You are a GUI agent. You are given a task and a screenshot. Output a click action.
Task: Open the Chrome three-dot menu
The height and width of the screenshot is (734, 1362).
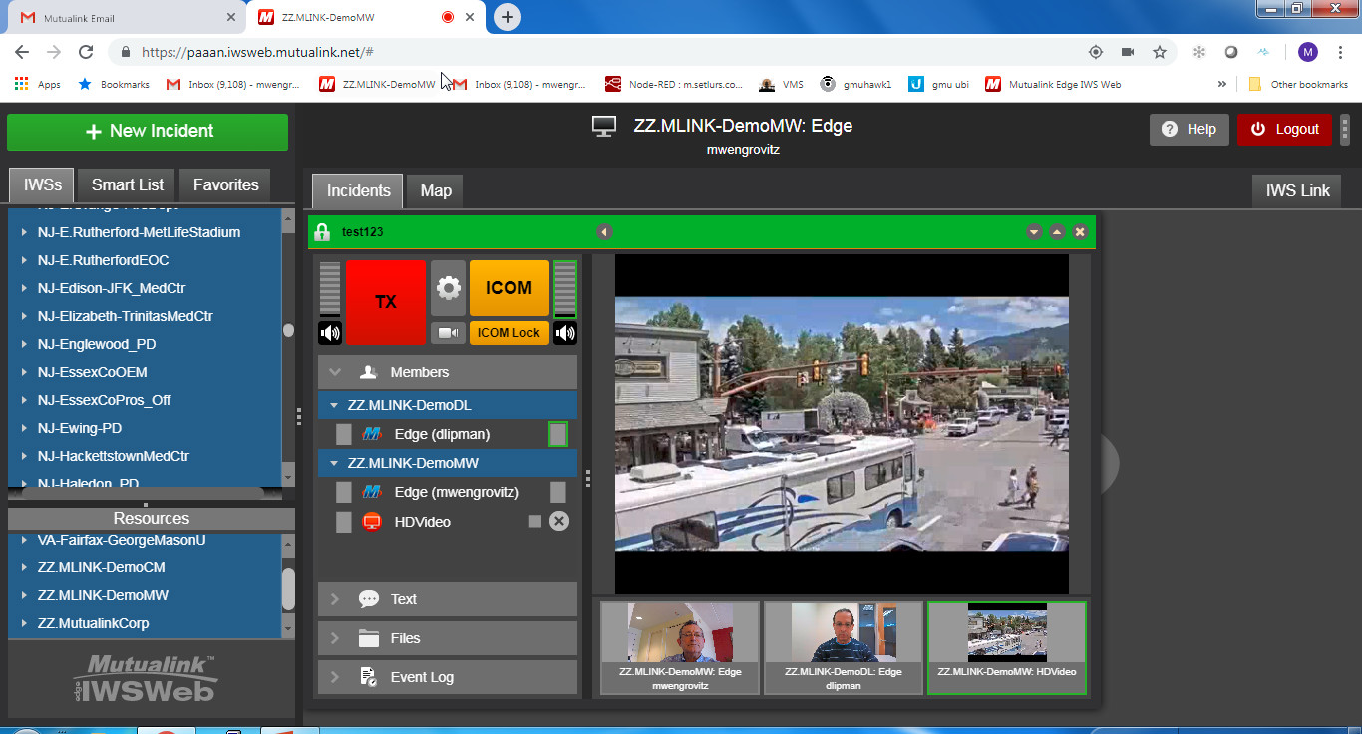pos(1339,52)
